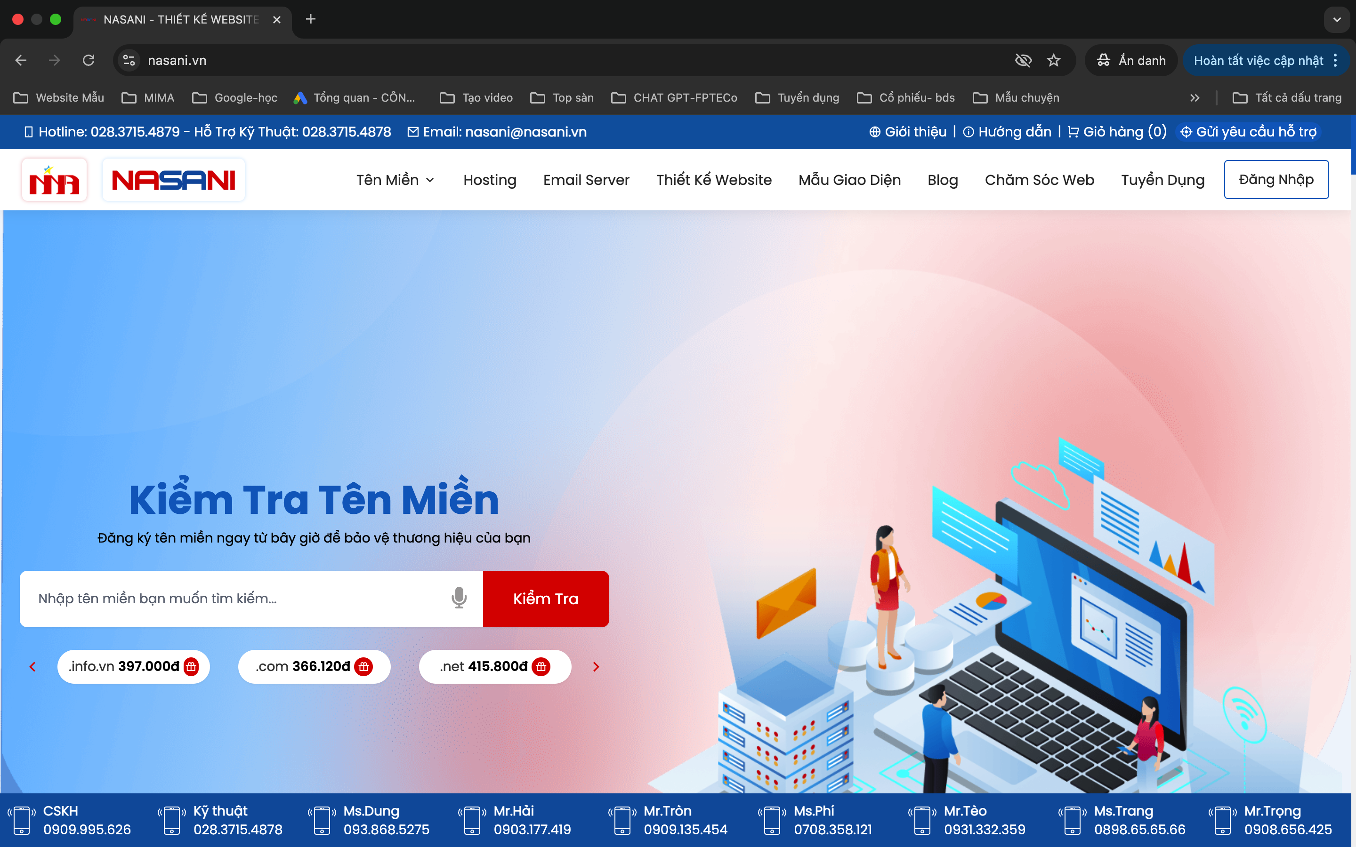Viewport: 1356px width, 847px height.
Task: Open the Top sàn bookmark folder
Action: tap(562, 97)
